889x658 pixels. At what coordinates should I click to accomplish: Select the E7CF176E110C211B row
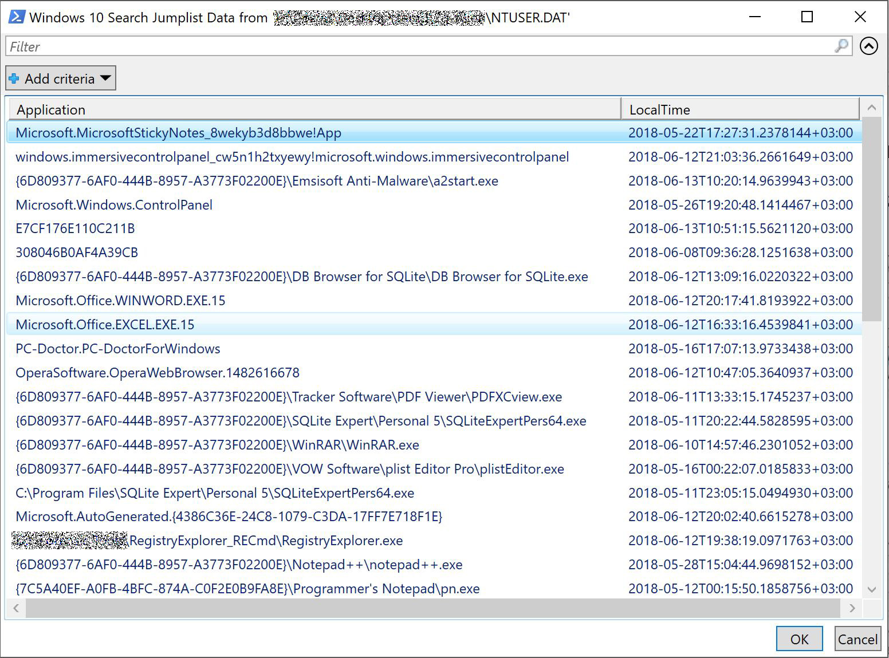click(434, 228)
